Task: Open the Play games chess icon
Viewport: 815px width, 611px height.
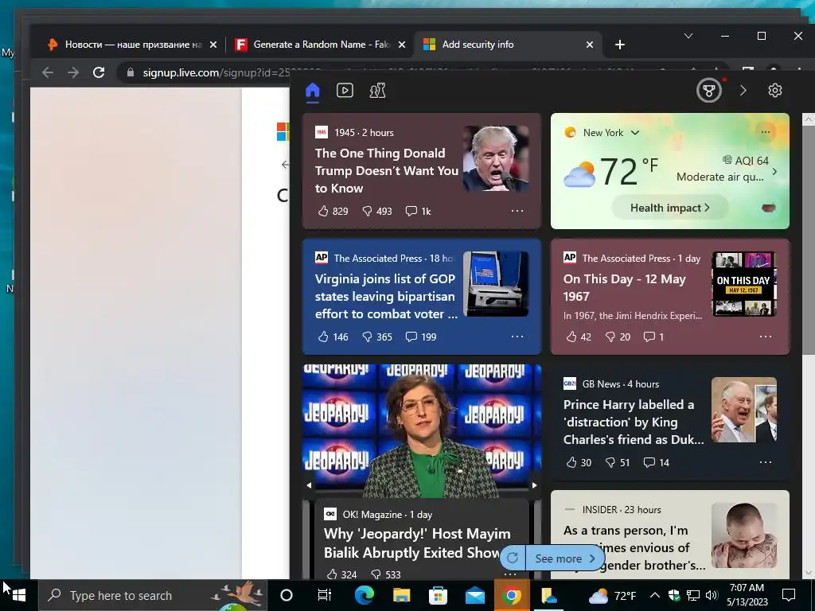Action: coord(377,91)
